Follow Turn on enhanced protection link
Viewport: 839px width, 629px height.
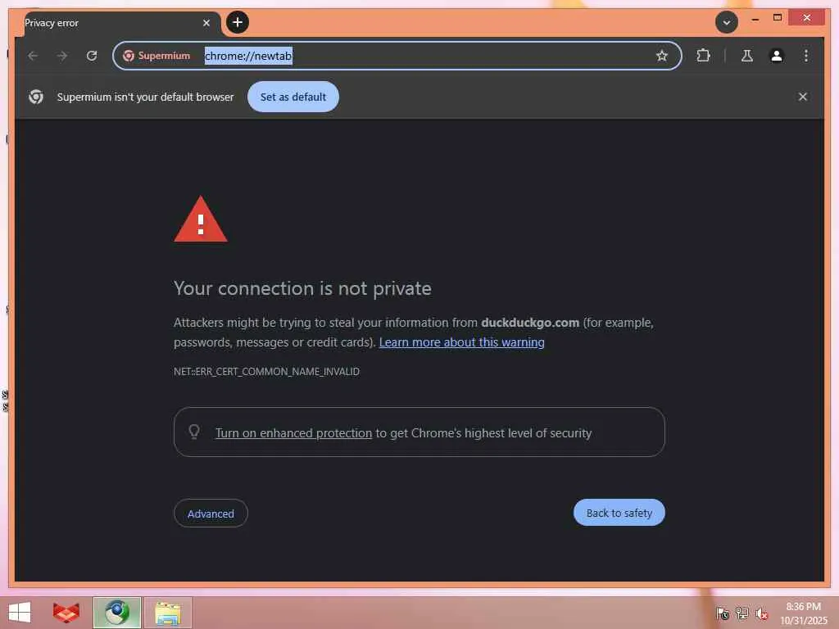click(x=294, y=433)
